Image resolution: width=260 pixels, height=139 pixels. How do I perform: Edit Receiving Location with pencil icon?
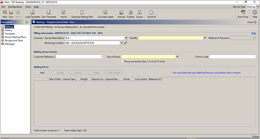tap(126, 43)
